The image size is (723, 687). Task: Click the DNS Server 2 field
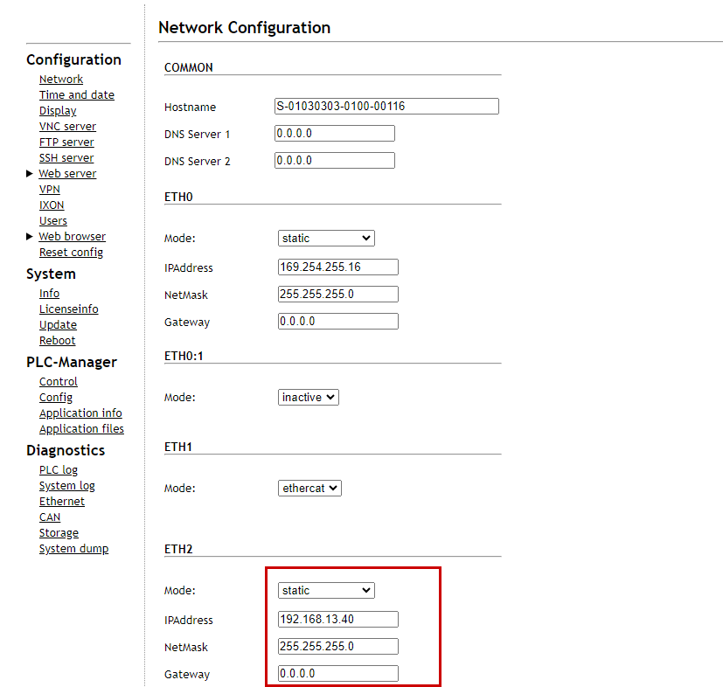[334, 161]
